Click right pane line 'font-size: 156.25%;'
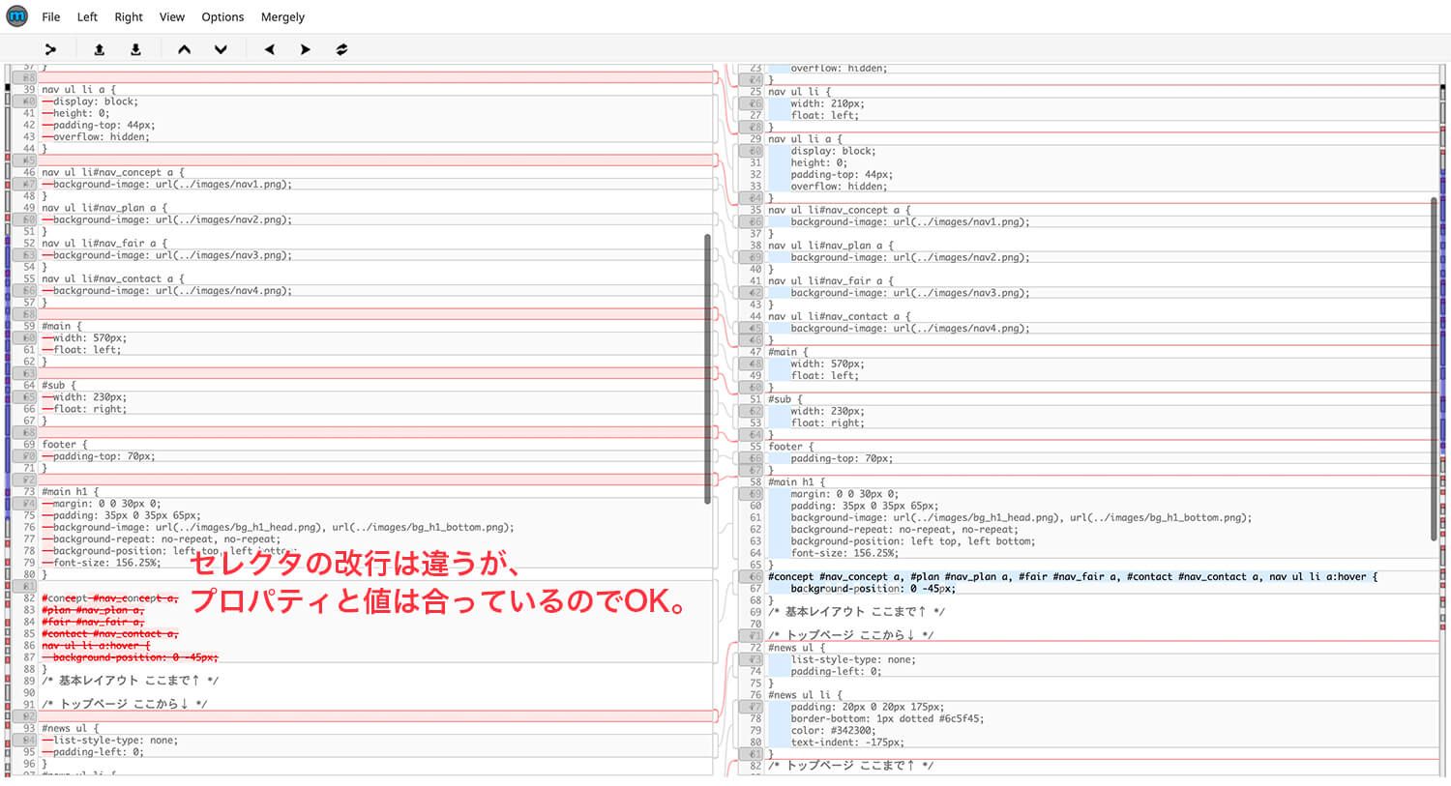The image size is (1451, 786). 844,553
